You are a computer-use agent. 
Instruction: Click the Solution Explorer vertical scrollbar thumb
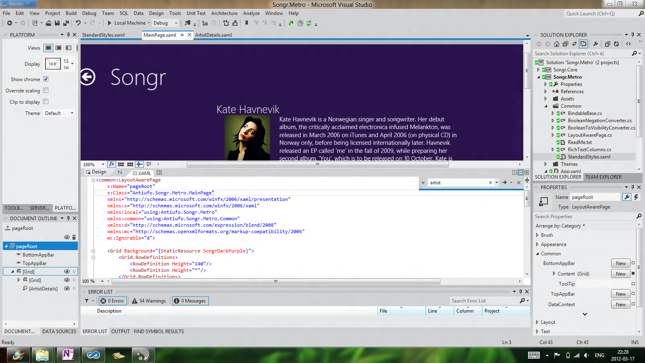pyautogui.click(x=639, y=101)
